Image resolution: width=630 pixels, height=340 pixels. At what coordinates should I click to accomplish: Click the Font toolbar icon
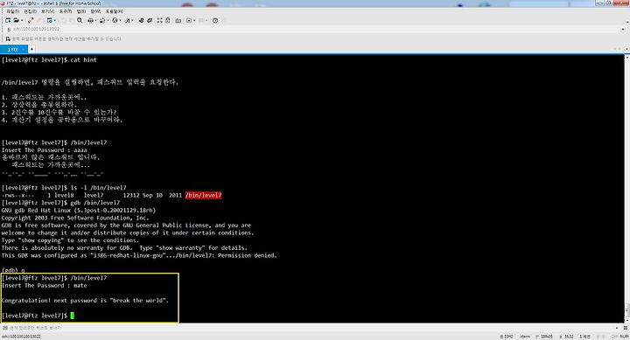tap(128, 20)
